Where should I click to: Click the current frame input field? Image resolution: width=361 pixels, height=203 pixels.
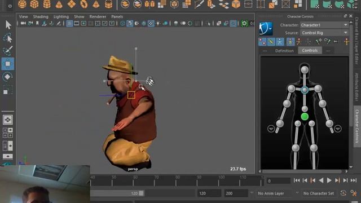coord(278,181)
